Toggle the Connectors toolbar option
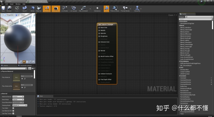Image resolution: width=214 pixels, height=117 pixels. tap(47, 9)
